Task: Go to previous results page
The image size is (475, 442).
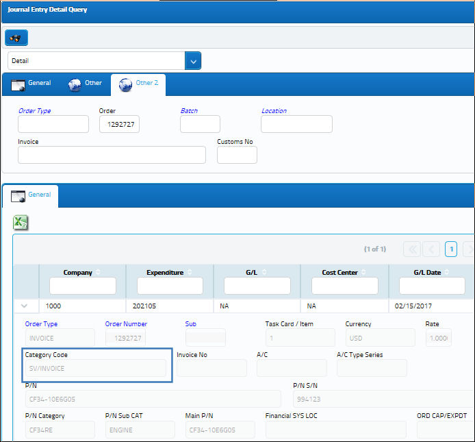Action: [x=431, y=249]
